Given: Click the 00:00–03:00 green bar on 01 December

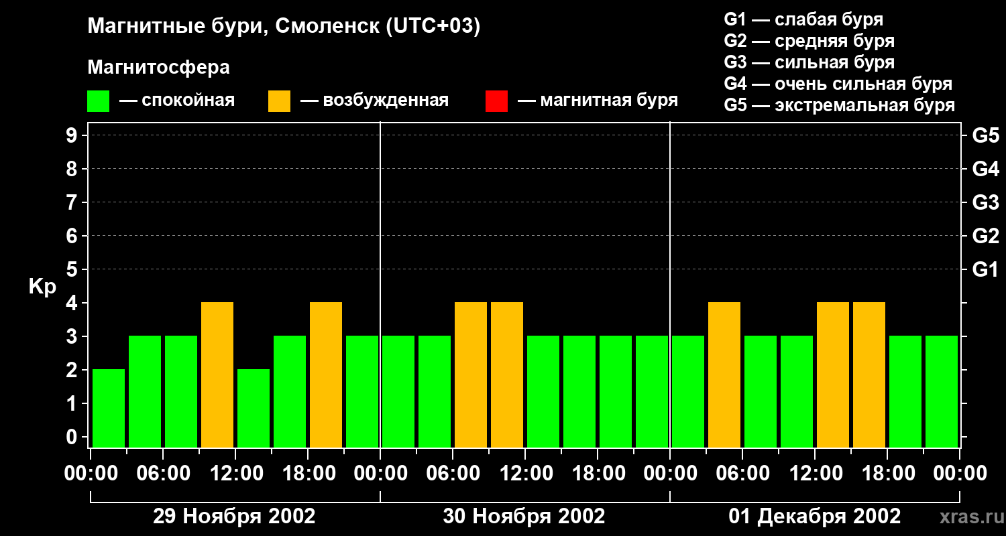Looking at the screenshot, I should click(688, 391).
